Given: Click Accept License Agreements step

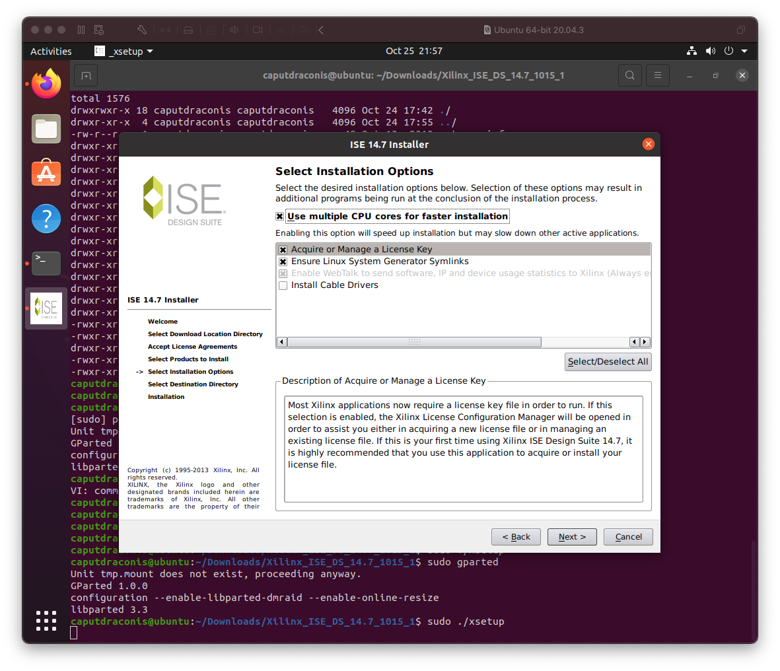Looking at the screenshot, I should [192, 346].
